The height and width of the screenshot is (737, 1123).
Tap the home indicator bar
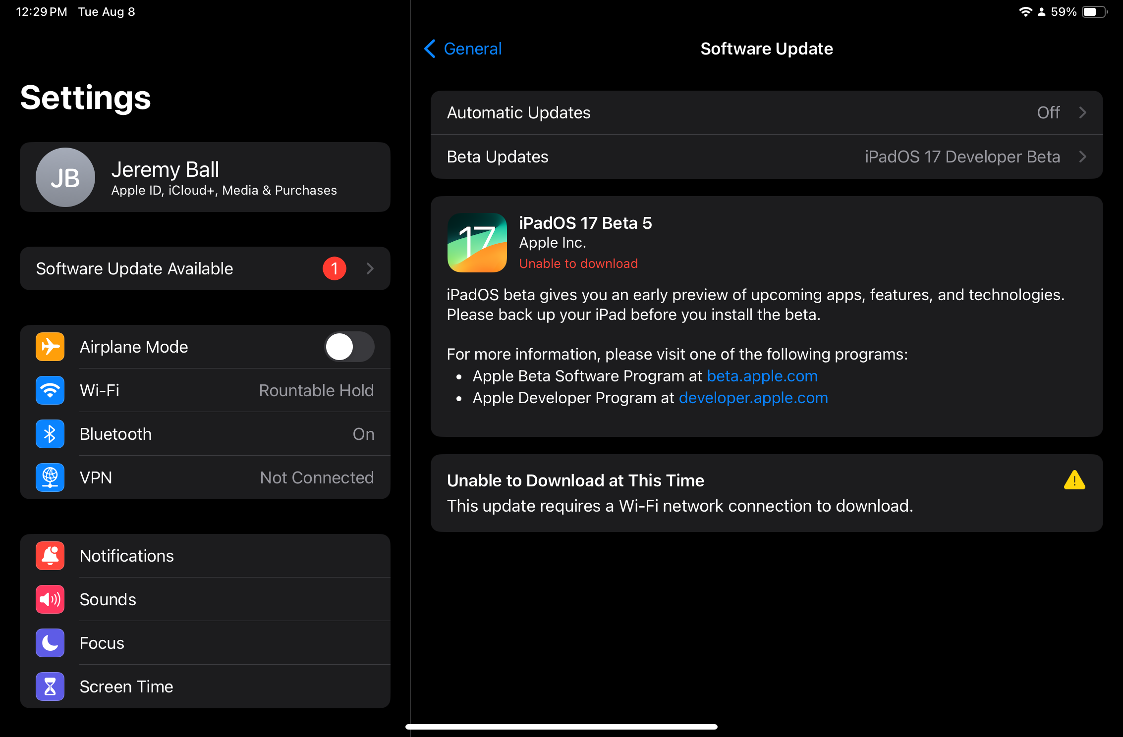tap(561, 727)
